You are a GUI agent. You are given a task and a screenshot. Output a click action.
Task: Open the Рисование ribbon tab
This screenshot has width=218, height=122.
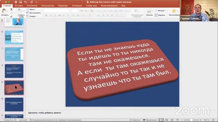[x=32, y=6]
